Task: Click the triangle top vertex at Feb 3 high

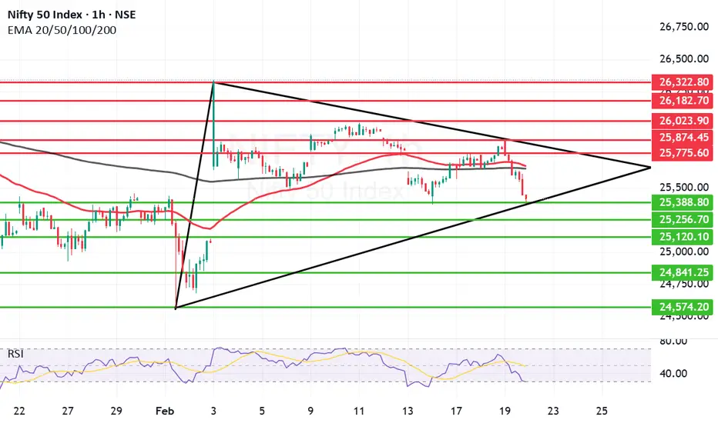Action: pyautogui.click(x=213, y=82)
